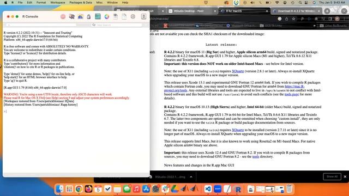Open the Workspace menu
Image resolution: width=349 pixels, height=196 pixels.
click(x=58, y=2)
